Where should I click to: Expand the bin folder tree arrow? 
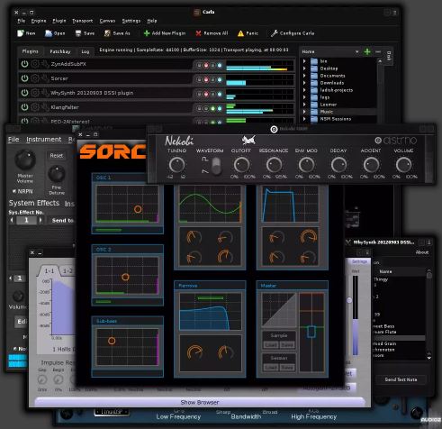coord(304,61)
